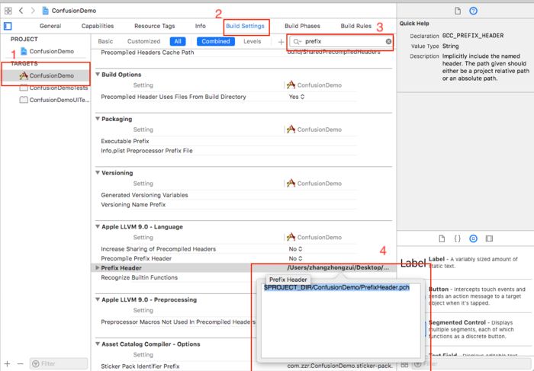Click the Prefix Header path value
The image size is (534, 371).
(338, 267)
